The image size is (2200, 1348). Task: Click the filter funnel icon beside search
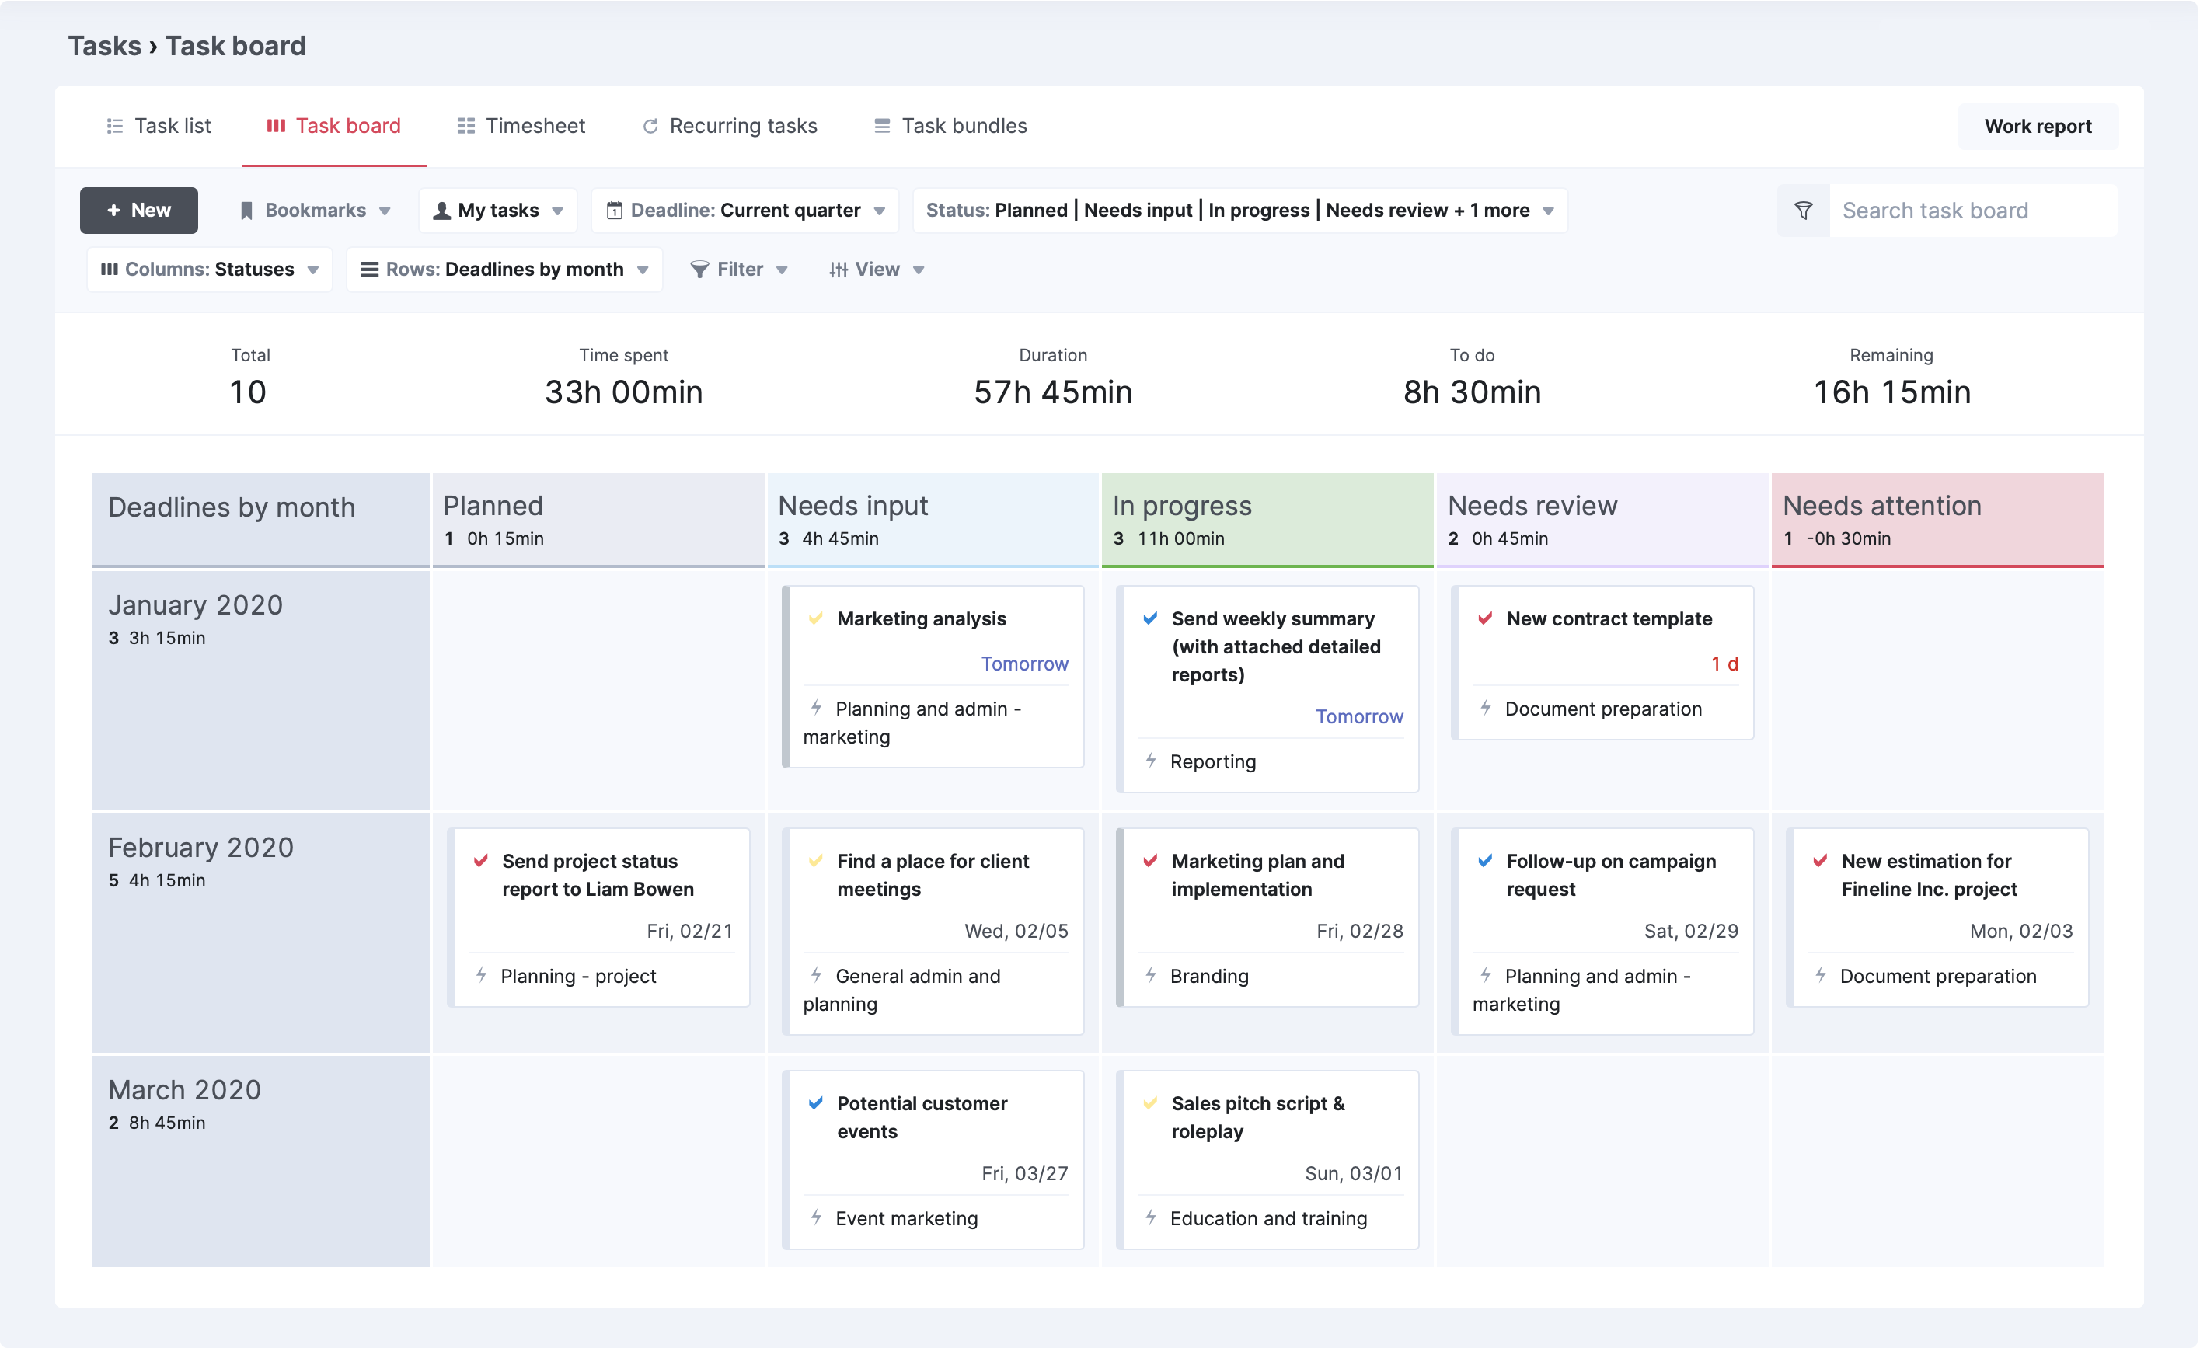point(1804,211)
